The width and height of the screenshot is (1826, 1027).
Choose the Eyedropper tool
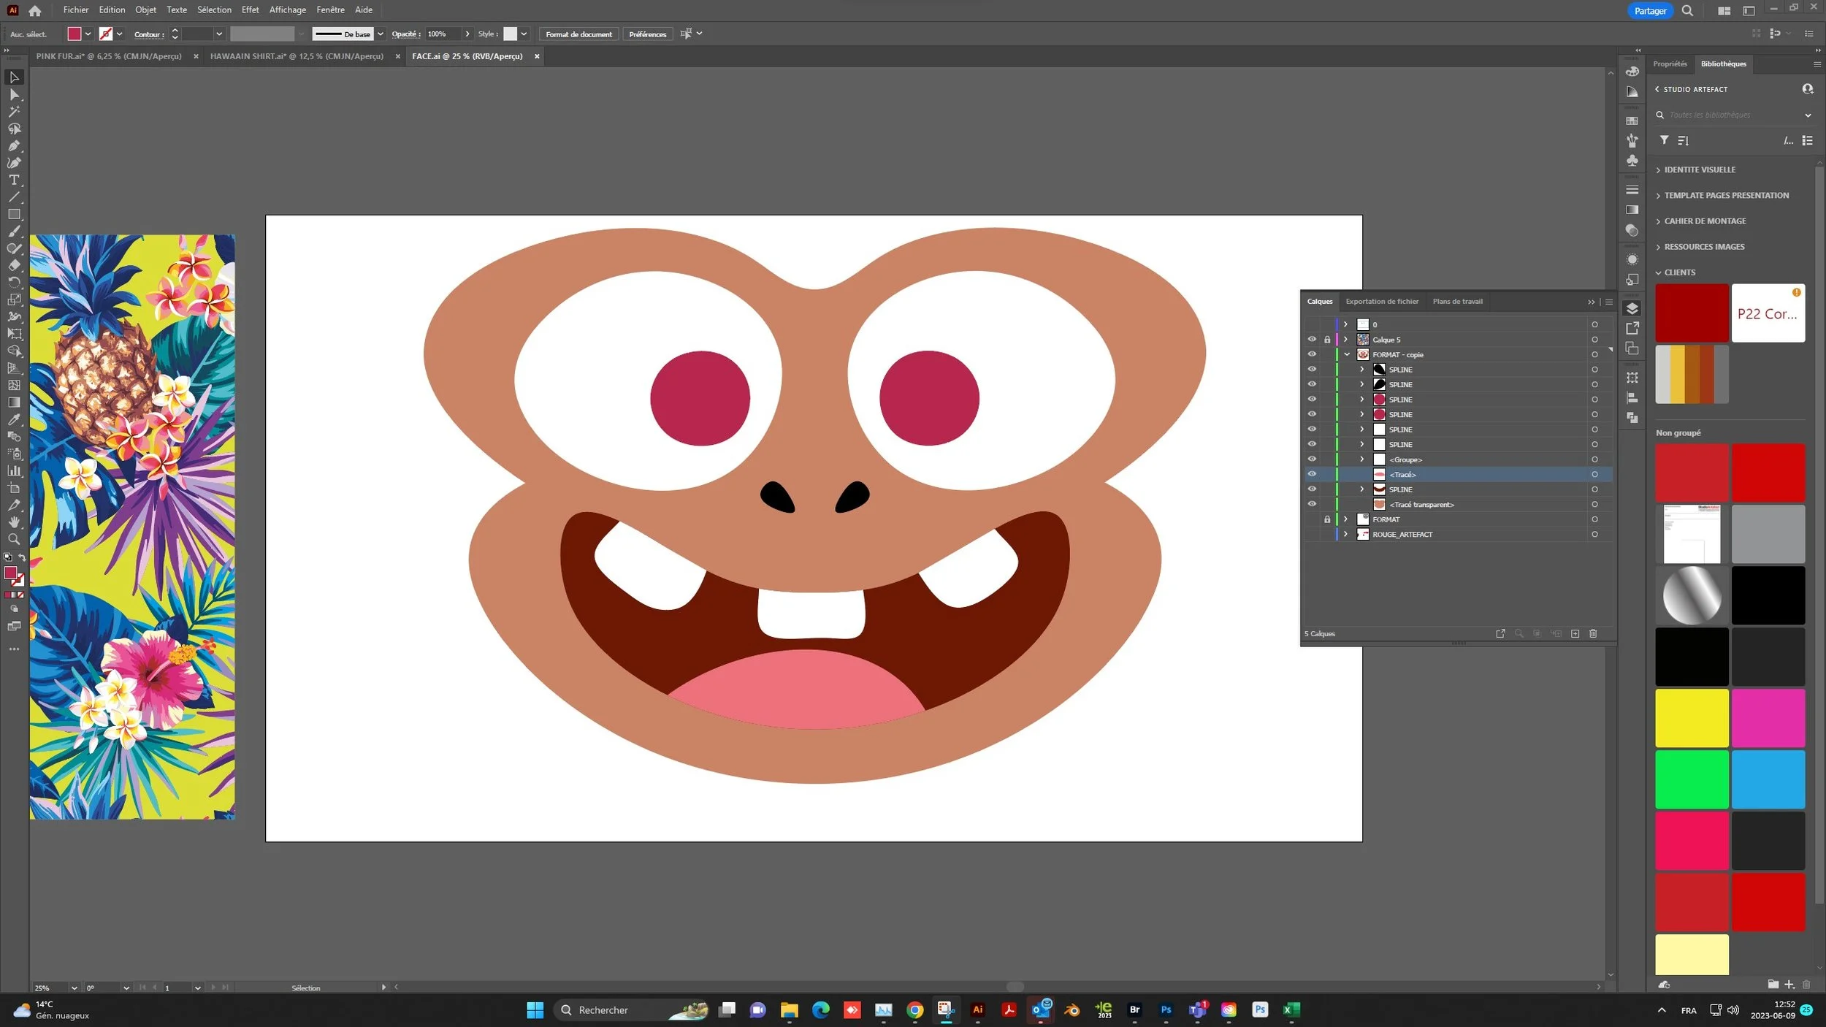coord(14,419)
